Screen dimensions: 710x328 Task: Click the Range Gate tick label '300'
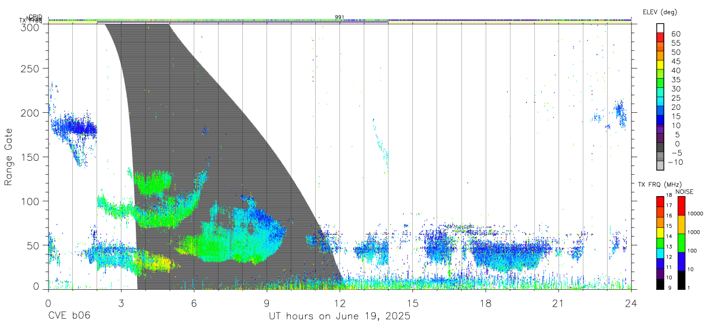[31, 27]
